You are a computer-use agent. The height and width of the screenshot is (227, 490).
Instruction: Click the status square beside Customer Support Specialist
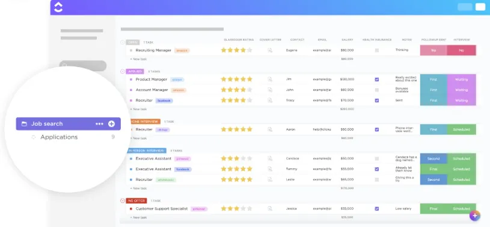(131, 209)
